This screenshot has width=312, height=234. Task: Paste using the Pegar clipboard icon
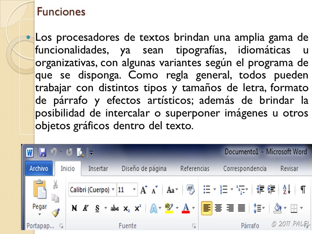click(40, 189)
